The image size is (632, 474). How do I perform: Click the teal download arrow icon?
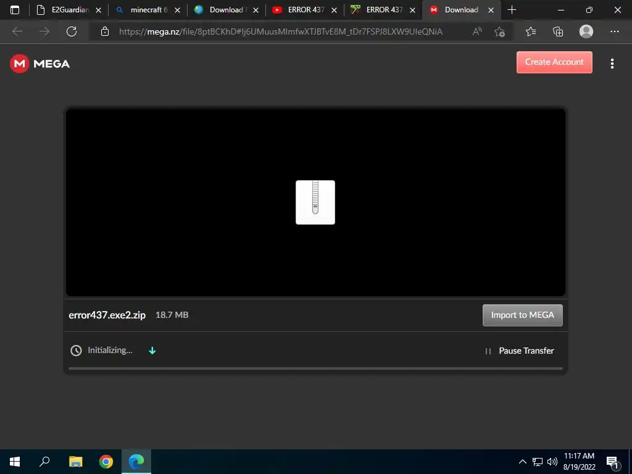152,351
